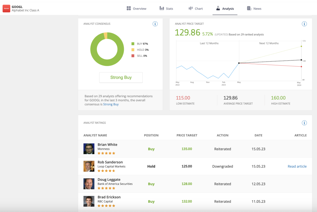
Task: Select analyst name Brad Erickson
Action: [109, 197]
